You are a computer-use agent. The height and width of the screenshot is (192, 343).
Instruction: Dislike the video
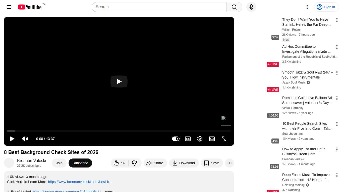pyautogui.click(x=135, y=163)
